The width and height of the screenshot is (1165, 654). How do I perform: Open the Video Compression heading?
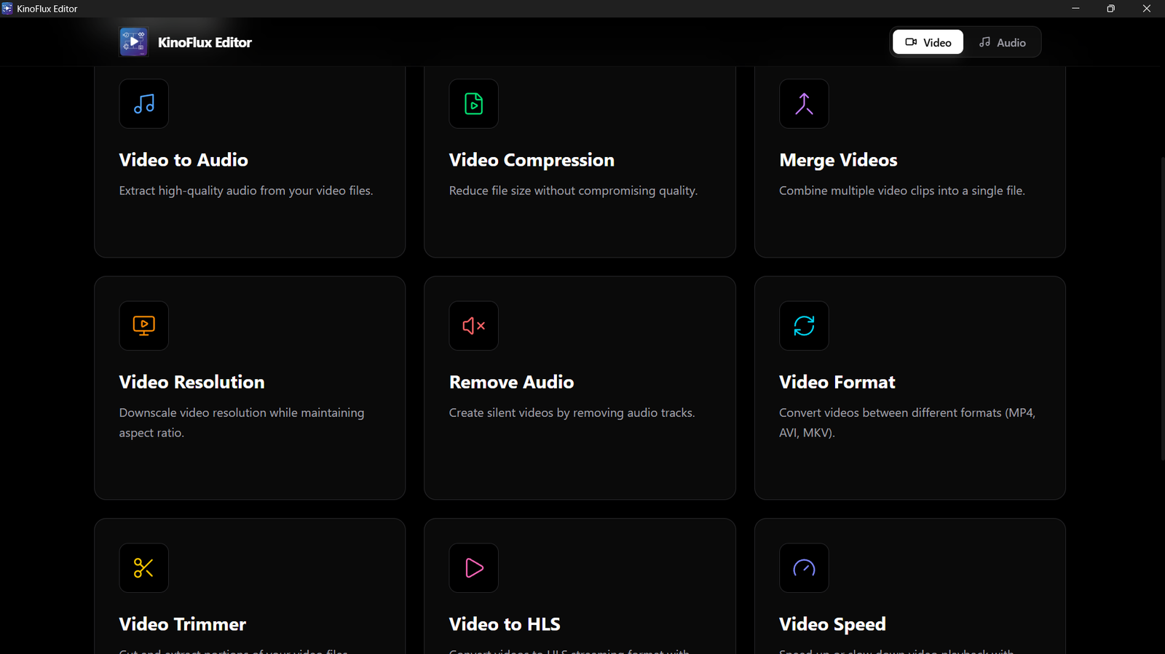click(532, 160)
